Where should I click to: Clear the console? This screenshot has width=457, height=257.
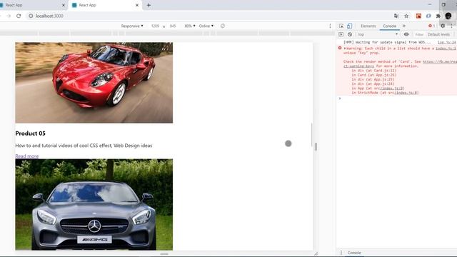[350, 34]
